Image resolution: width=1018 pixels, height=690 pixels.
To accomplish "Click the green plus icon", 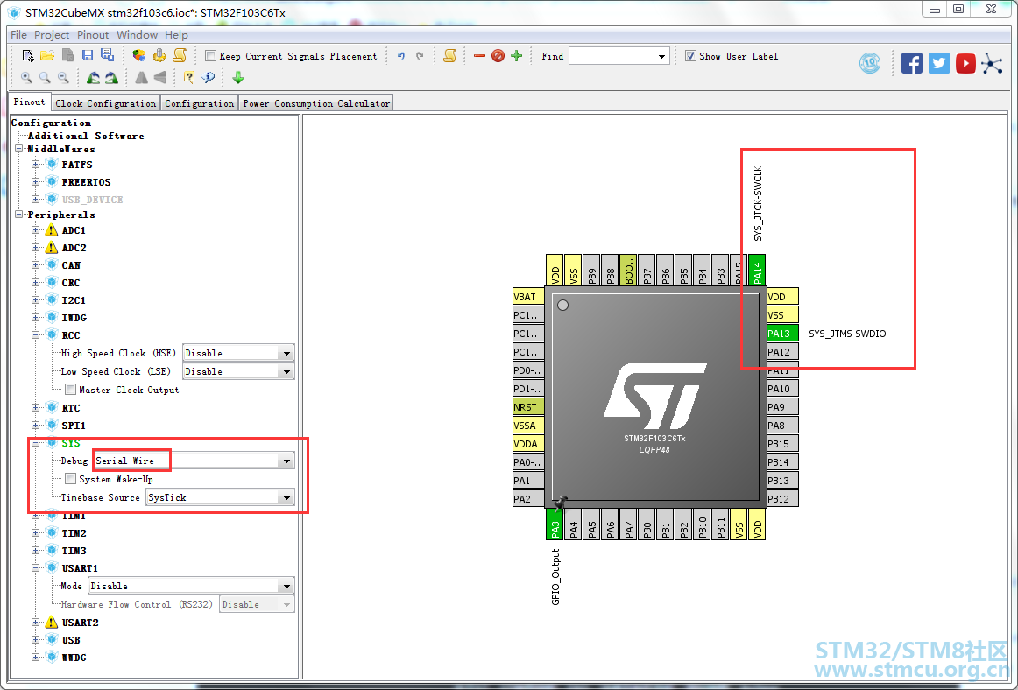I will tap(517, 56).
